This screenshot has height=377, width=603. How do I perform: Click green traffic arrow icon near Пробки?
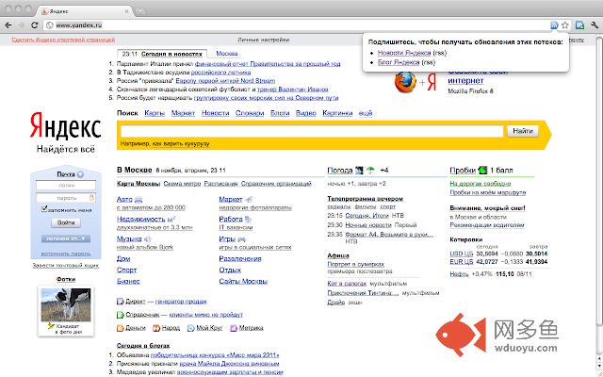pos(482,170)
